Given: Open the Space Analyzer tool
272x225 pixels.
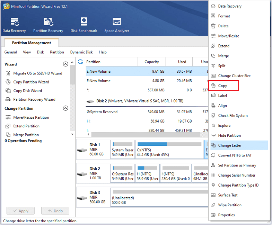Looking at the screenshot, I should (117, 25).
